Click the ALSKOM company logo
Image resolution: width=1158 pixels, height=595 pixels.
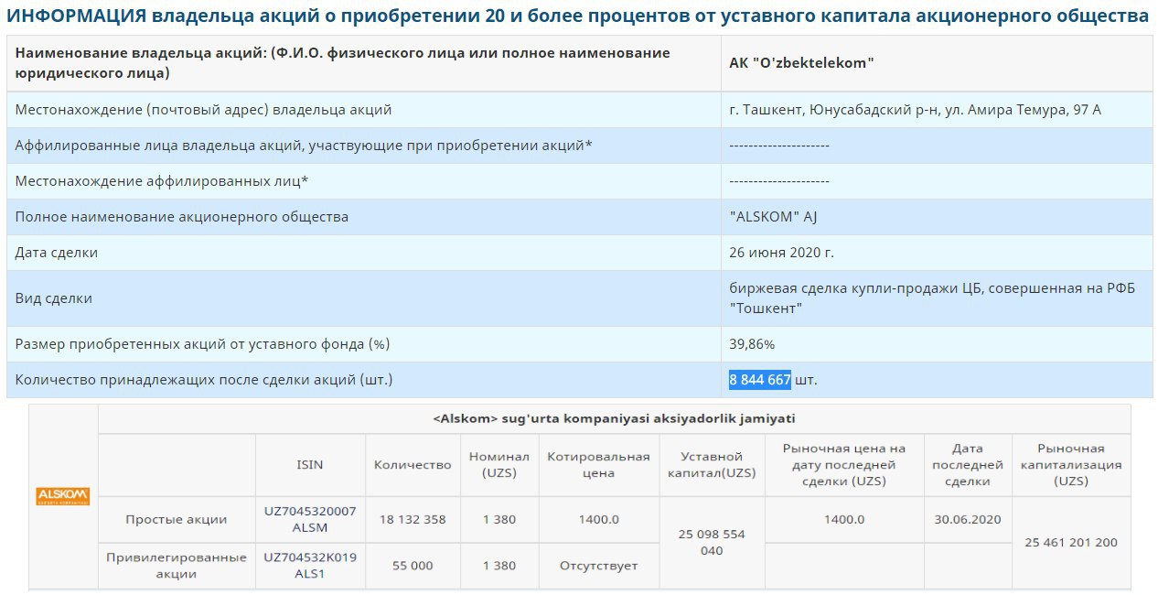click(x=63, y=497)
